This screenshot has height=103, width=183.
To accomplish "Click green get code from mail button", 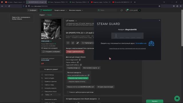I will tap(78, 78).
